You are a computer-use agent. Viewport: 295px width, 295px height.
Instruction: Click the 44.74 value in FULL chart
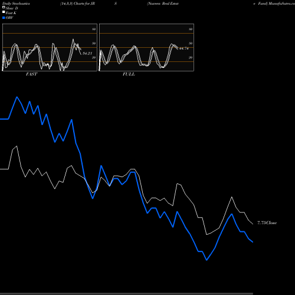pos(184,48)
